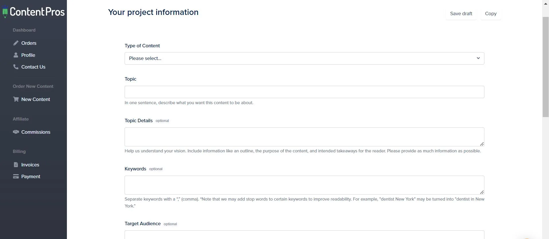This screenshot has height=239, width=549.
Task: Open Payment under Billing
Action: coord(31,176)
